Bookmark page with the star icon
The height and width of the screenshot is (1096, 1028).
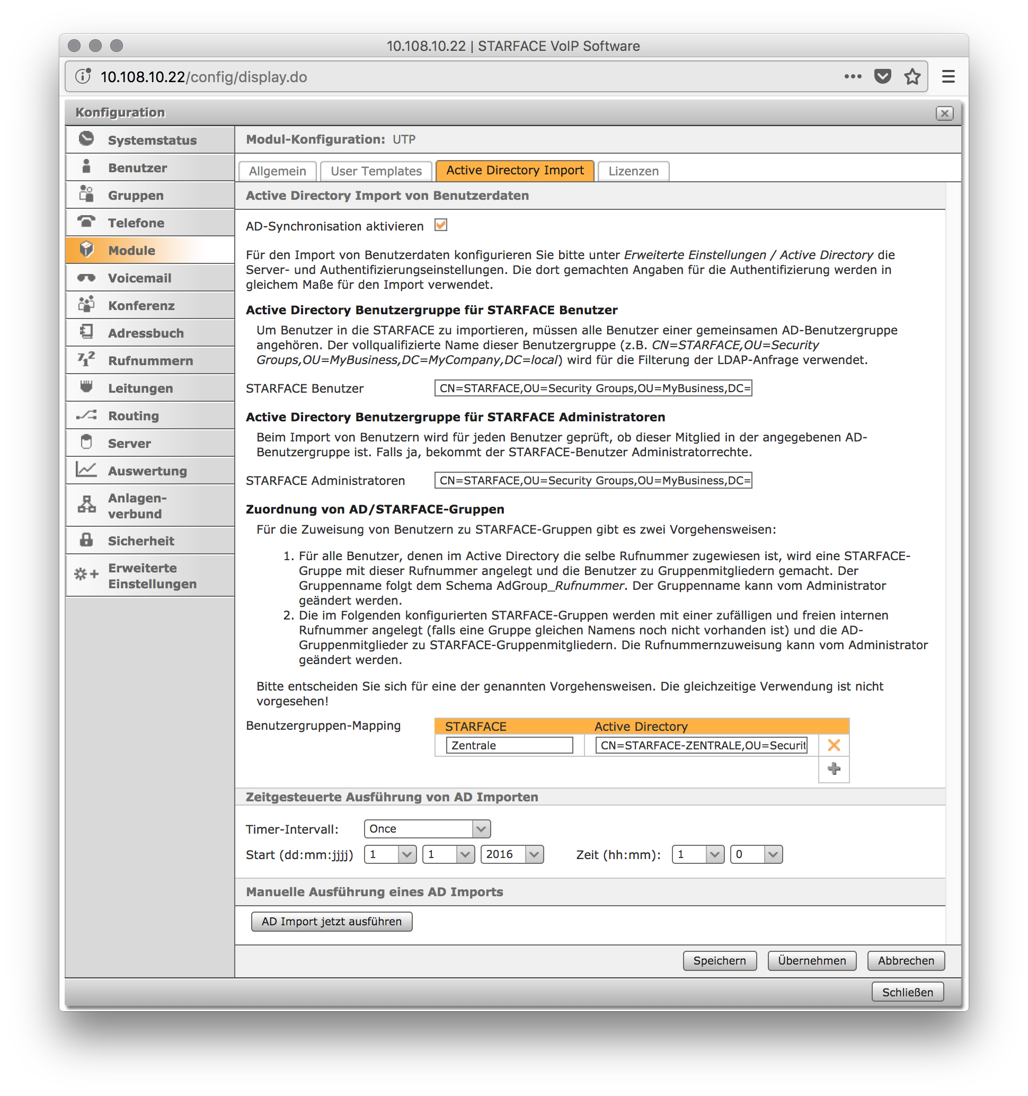tap(912, 76)
